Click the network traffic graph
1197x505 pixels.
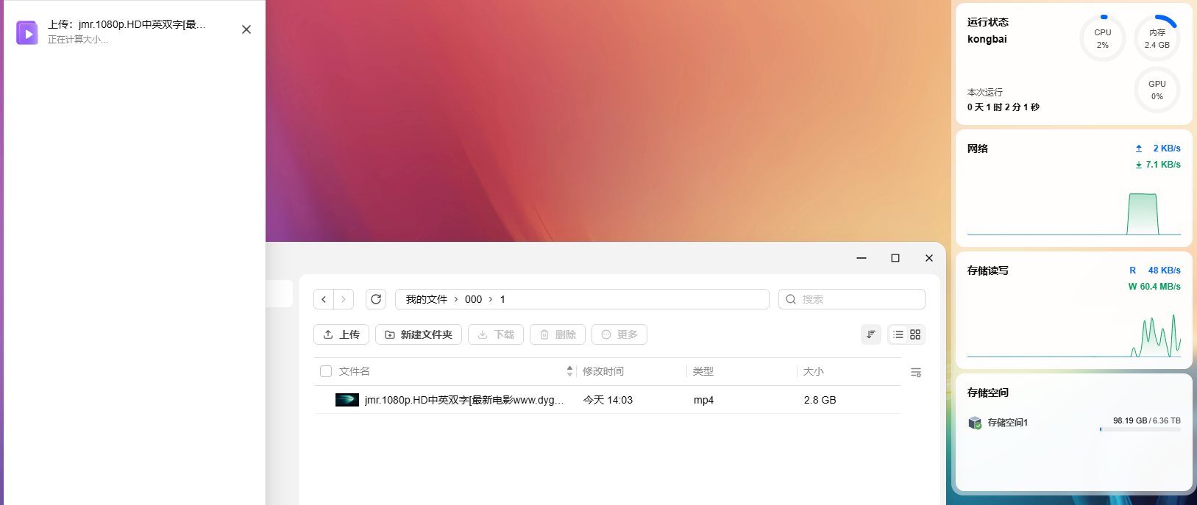[1074, 213]
